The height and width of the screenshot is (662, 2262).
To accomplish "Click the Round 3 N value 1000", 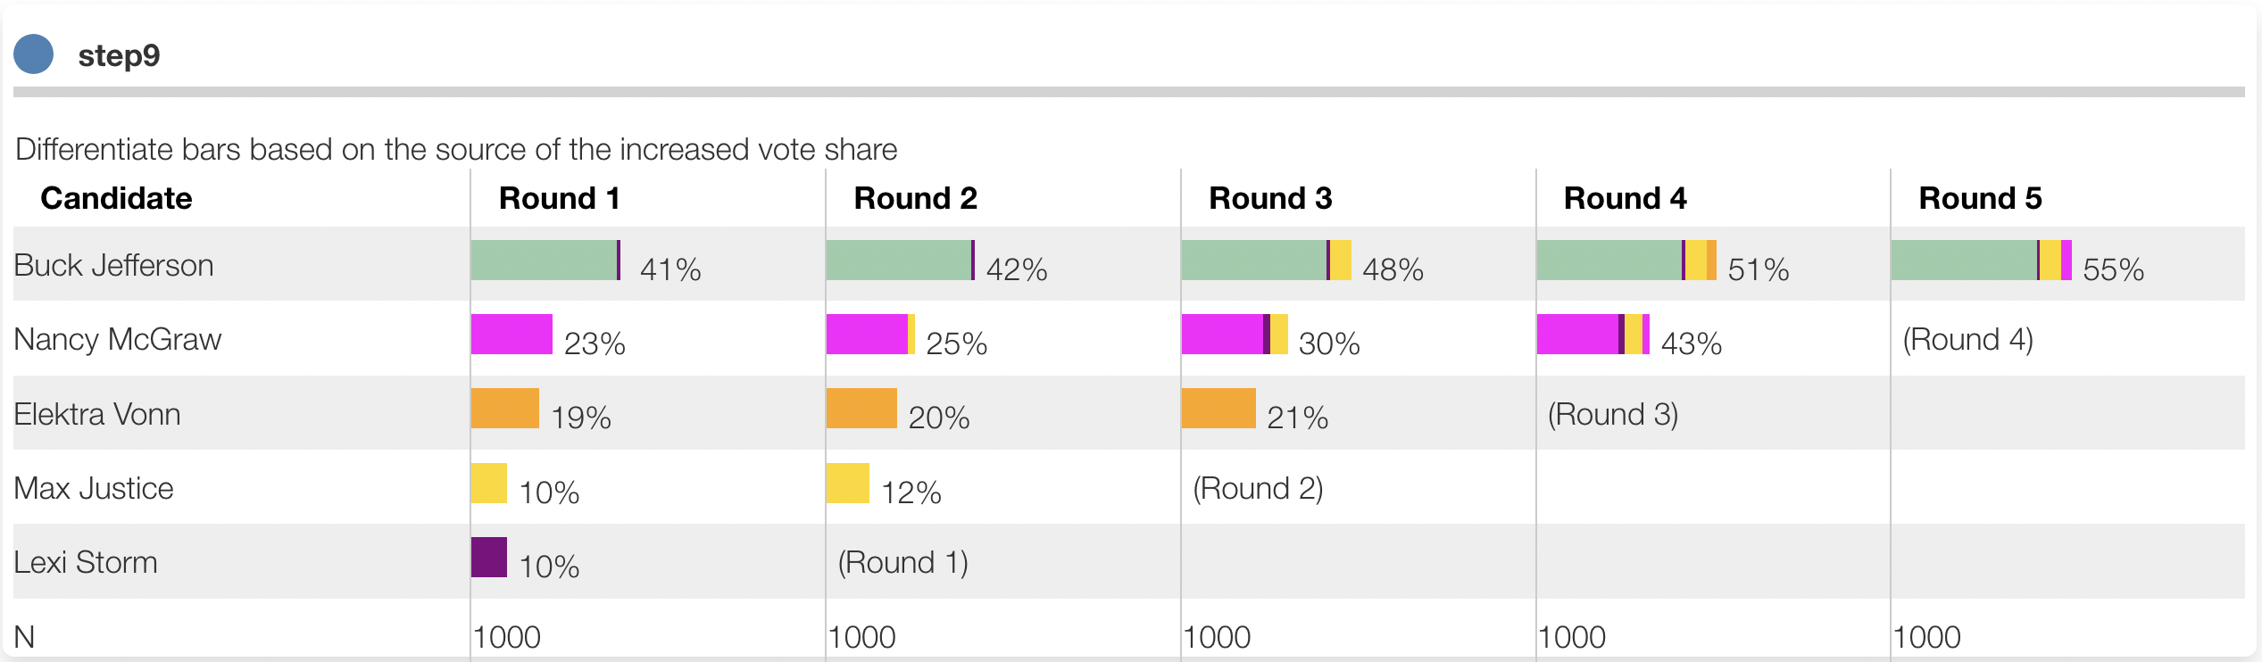I will click(x=1217, y=637).
